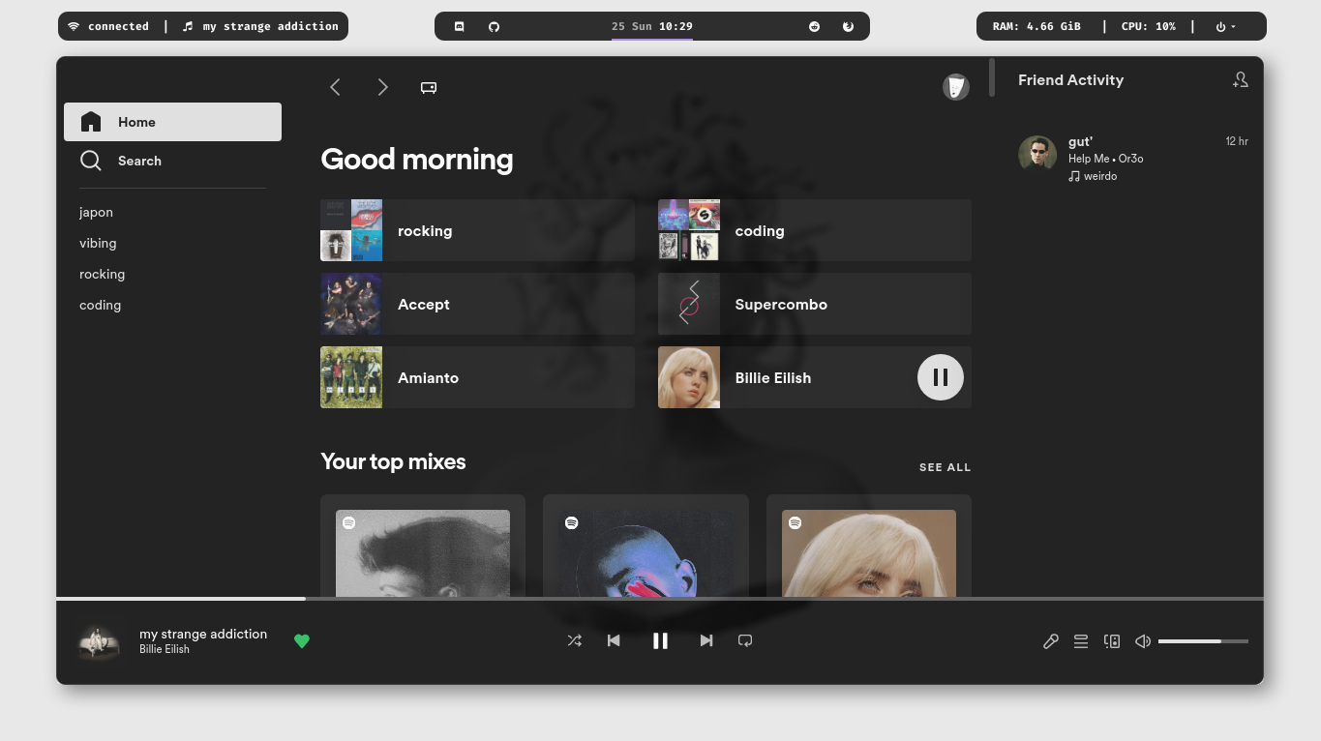Open the Reddit icon in the top bar
Viewport: 1321px width, 741px height.
(814, 26)
